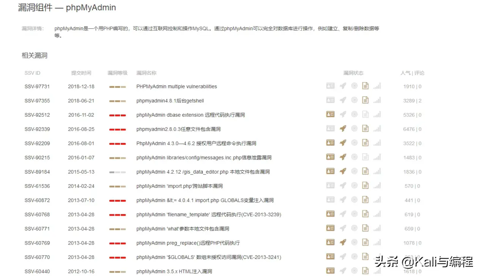Image resolution: width=481 pixels, height=276 pixels.
Task: Click the document icon in the SSV-60768 row
Action: (365, 214)
